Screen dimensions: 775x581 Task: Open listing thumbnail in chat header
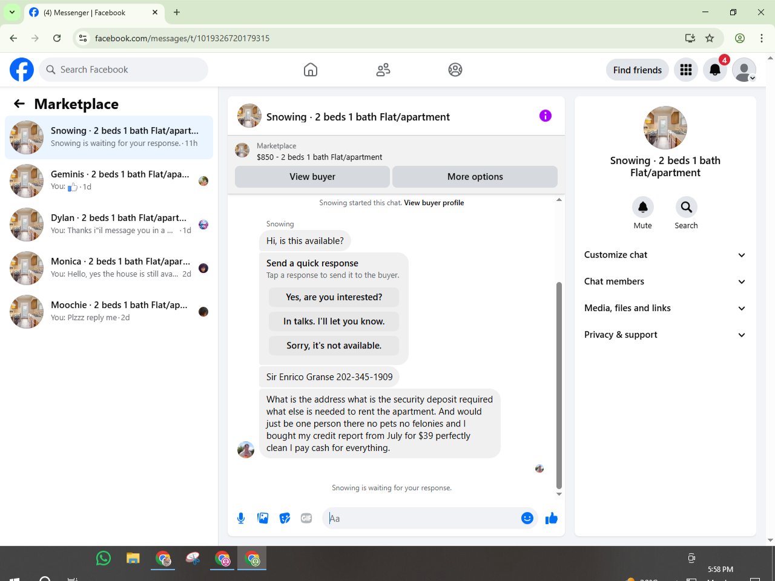point(249,116)
